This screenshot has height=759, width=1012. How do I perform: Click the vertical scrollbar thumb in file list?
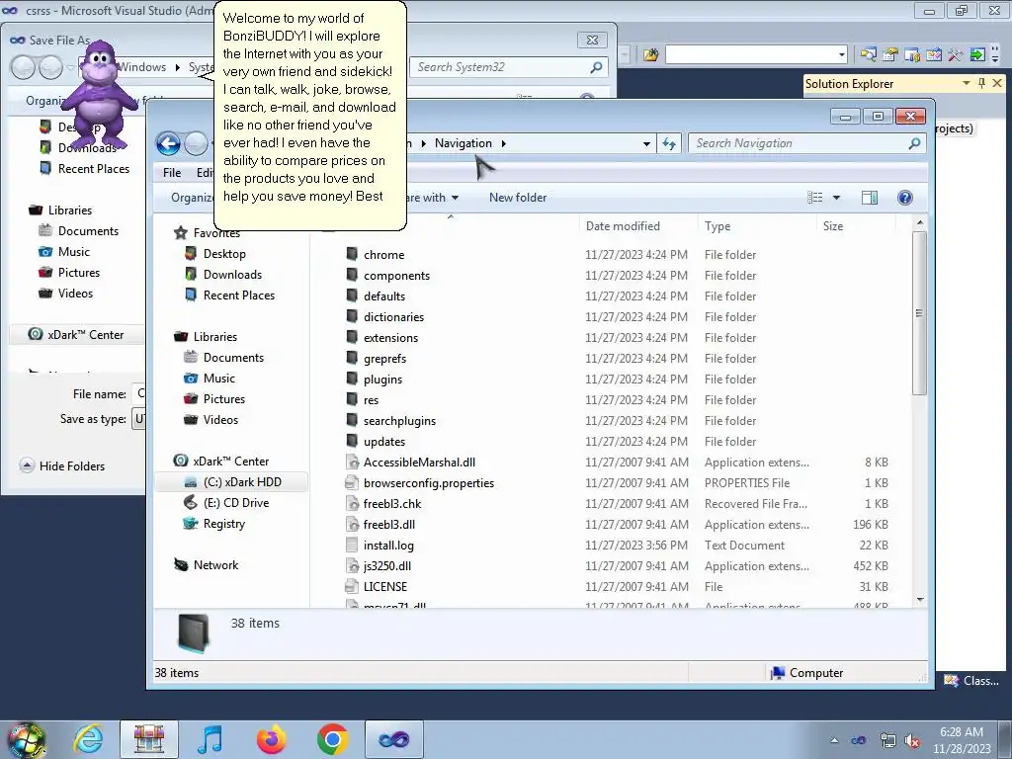click(x=920, y=313)
